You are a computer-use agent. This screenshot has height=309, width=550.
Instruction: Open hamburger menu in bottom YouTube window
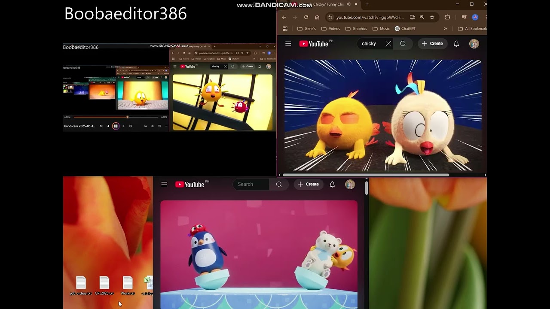164,185
